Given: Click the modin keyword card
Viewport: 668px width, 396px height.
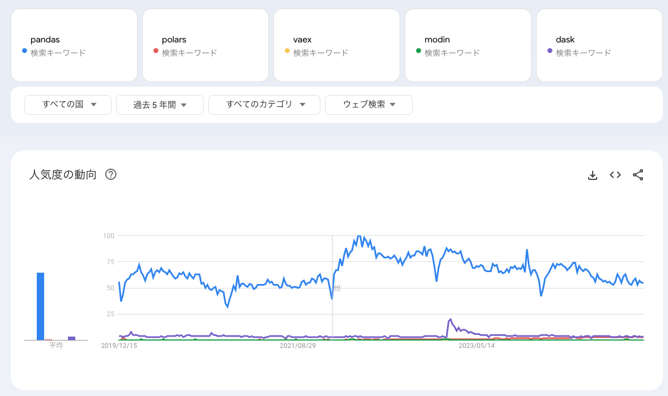Looking at the screenshot, I should 468,45.
